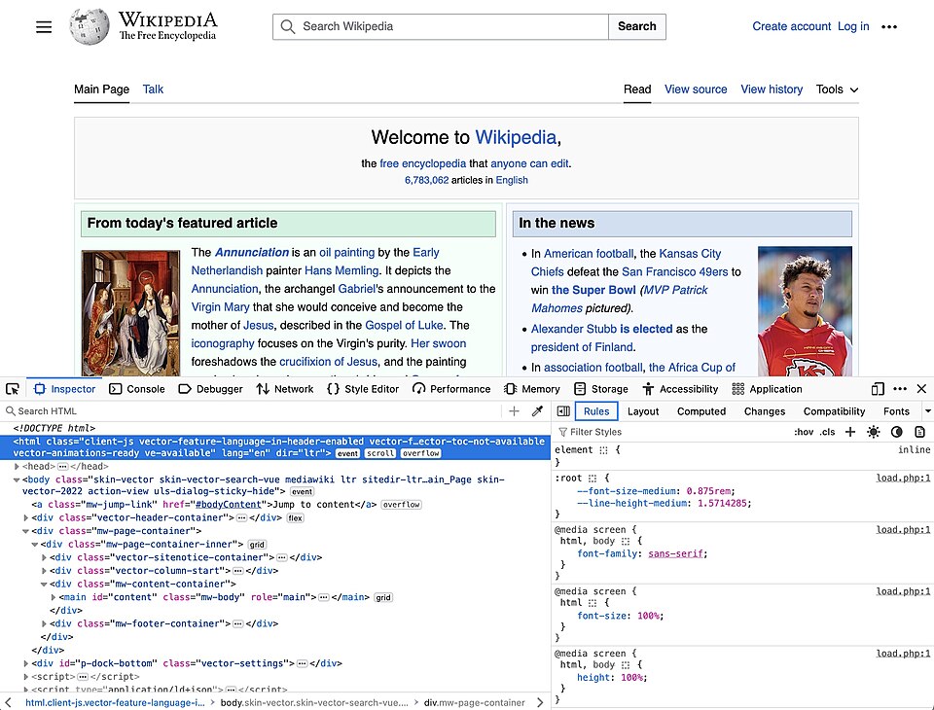Expand the mw-footer-container div
The image size is (934, 710).
coord(44,623)
